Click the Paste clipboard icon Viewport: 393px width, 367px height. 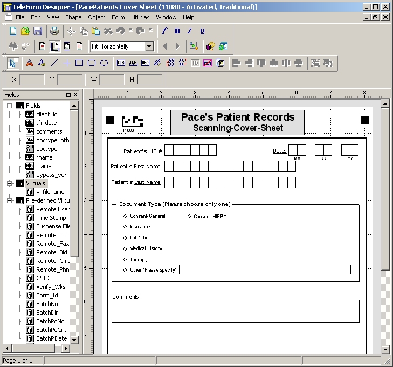click(x=96, y=31)
